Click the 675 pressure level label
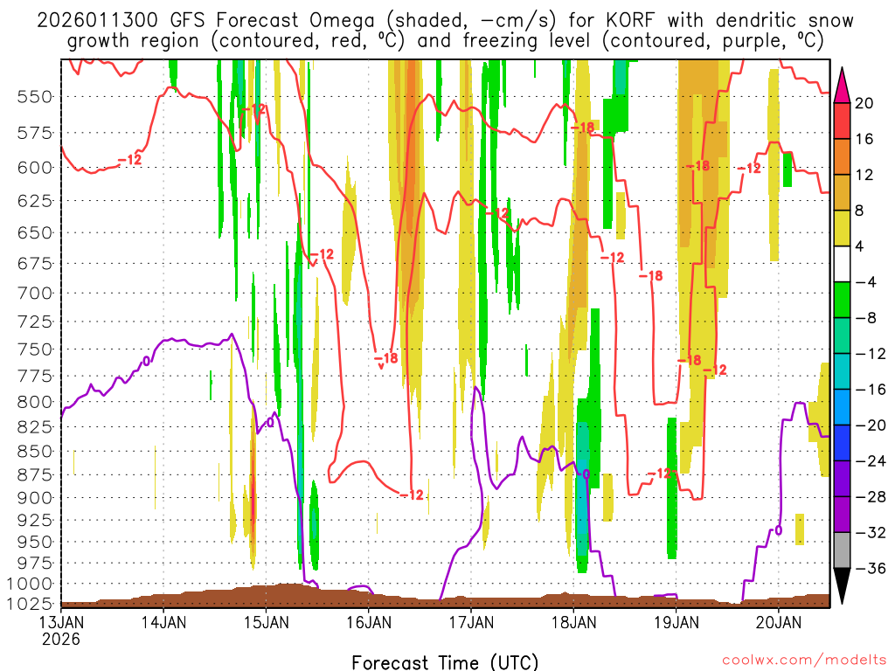The height and width of the screenshot is (671, 895). point(34,264)
